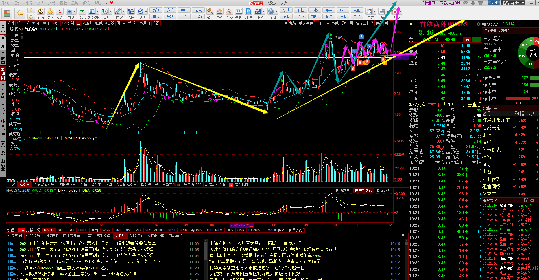This screenshot has width=539, height=280.
Task: Open the 决策 menu
Action: click(110, 3)
